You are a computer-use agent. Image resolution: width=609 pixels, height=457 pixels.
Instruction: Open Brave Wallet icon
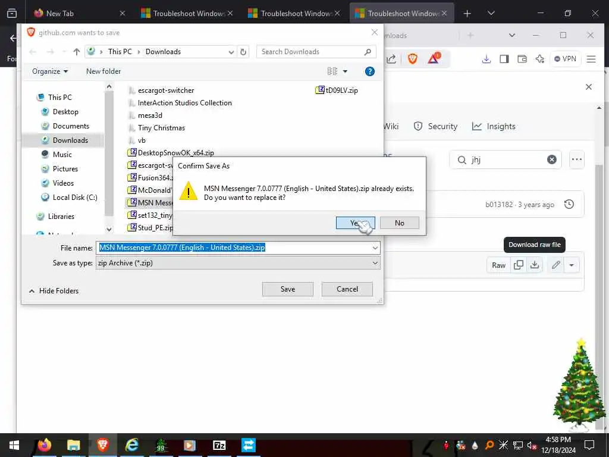pyautogui.click(x=522, y=59)
